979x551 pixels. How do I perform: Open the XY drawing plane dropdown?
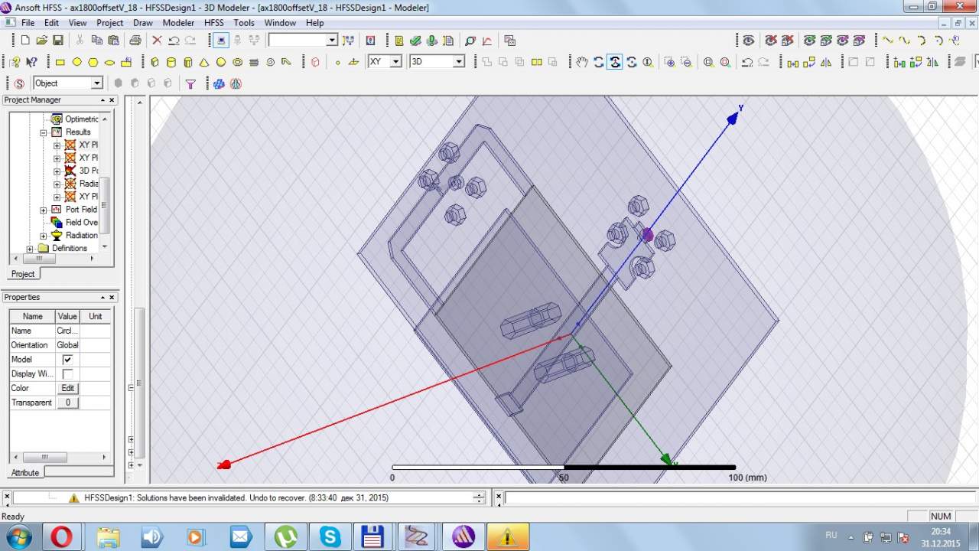395,62
